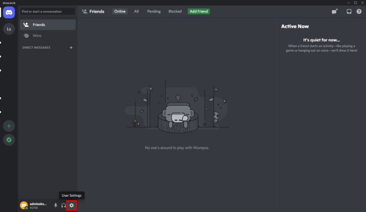This screenshot has height=212, width=366.
Task: Click the Active Now heading
Action: 295,26
